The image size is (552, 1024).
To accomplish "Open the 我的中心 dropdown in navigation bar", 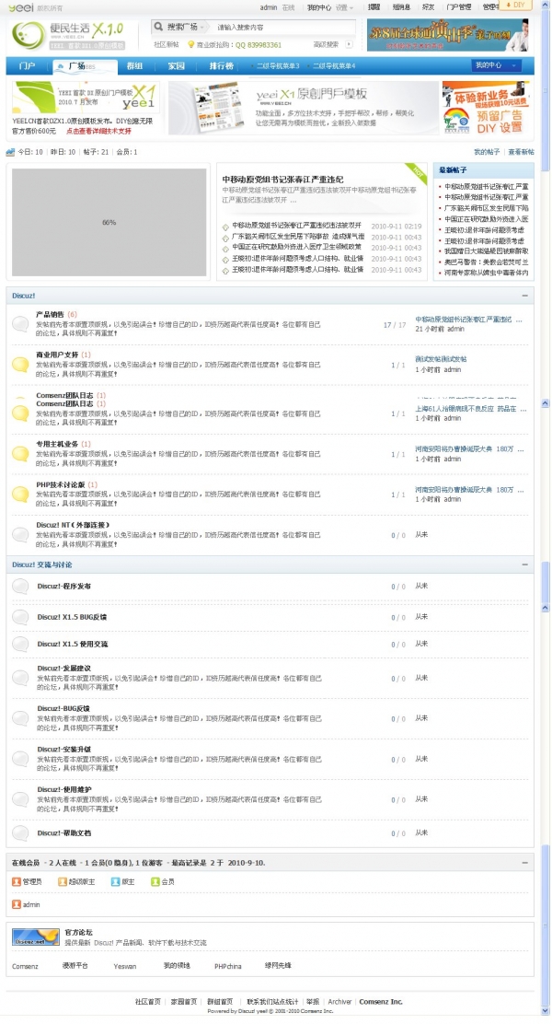I will click(497, 65).
